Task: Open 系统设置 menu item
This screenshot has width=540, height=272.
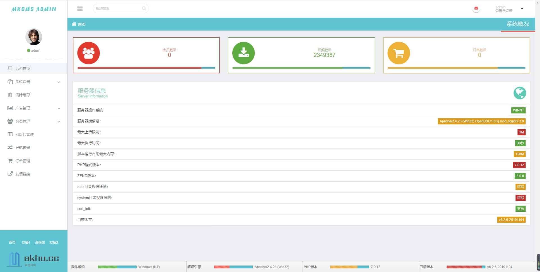Action: [x=23, y=82]
